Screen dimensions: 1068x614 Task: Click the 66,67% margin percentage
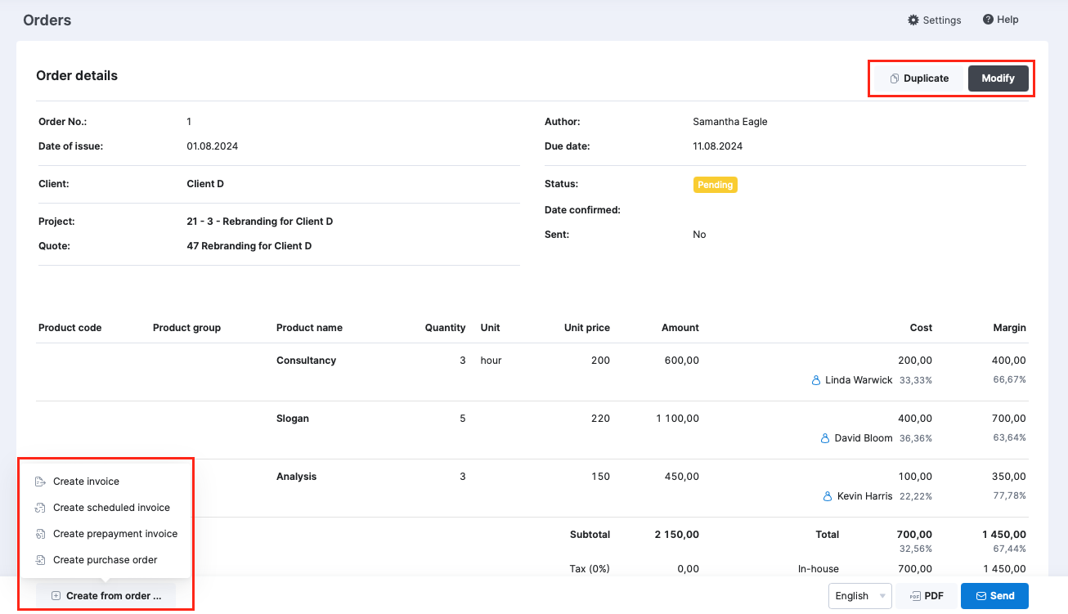[1009, 380]
